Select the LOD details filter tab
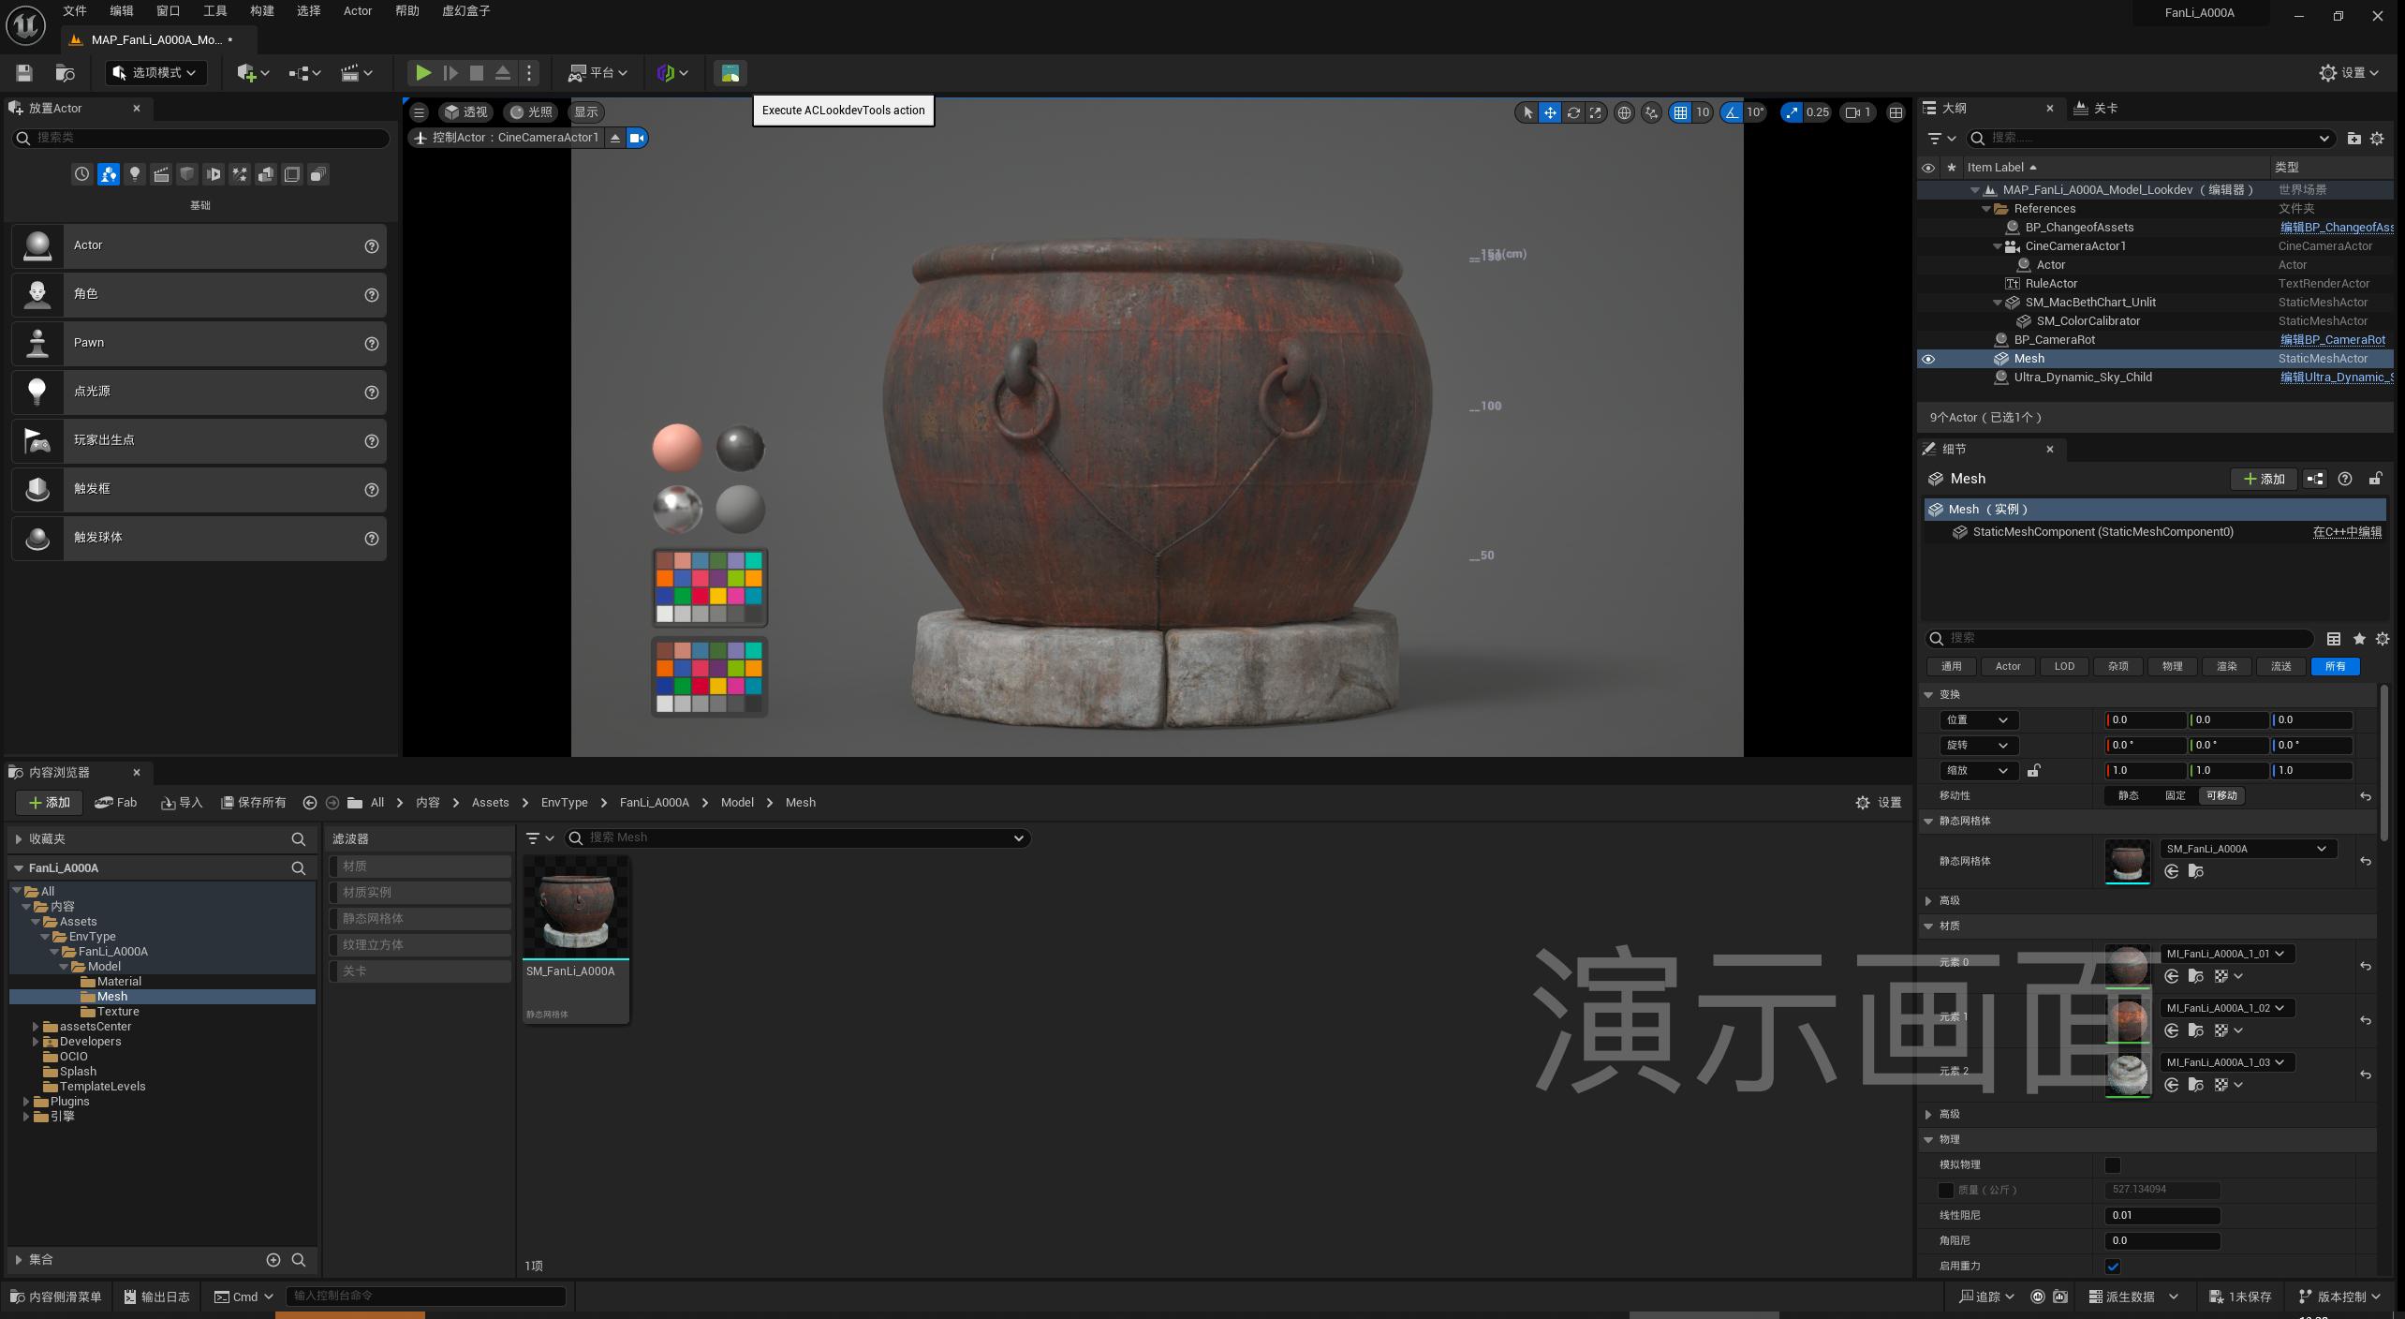 tap(2064, 667)
